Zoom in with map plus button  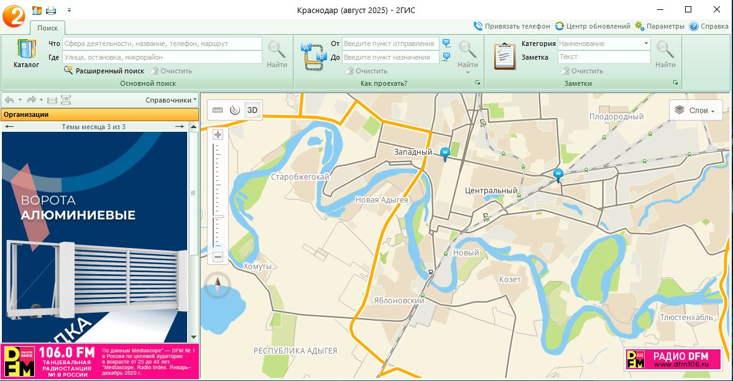pos(218,134)
